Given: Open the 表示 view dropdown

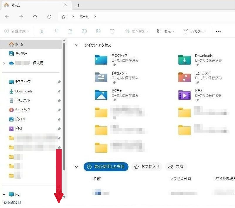Looking at the screenshot, I should 166,31.
